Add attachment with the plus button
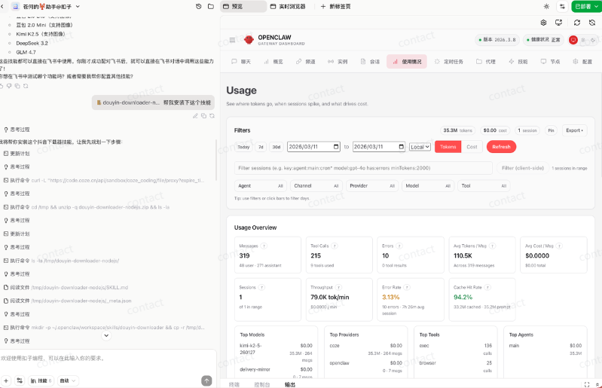The image size is (602, 388). pos(6,380)
